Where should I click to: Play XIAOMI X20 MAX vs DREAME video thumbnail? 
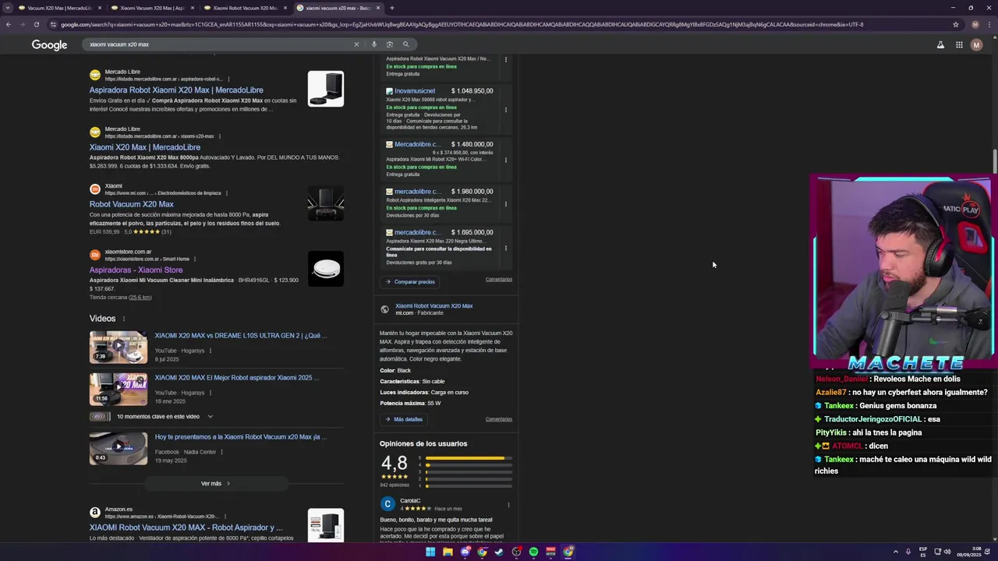[118, 348]
